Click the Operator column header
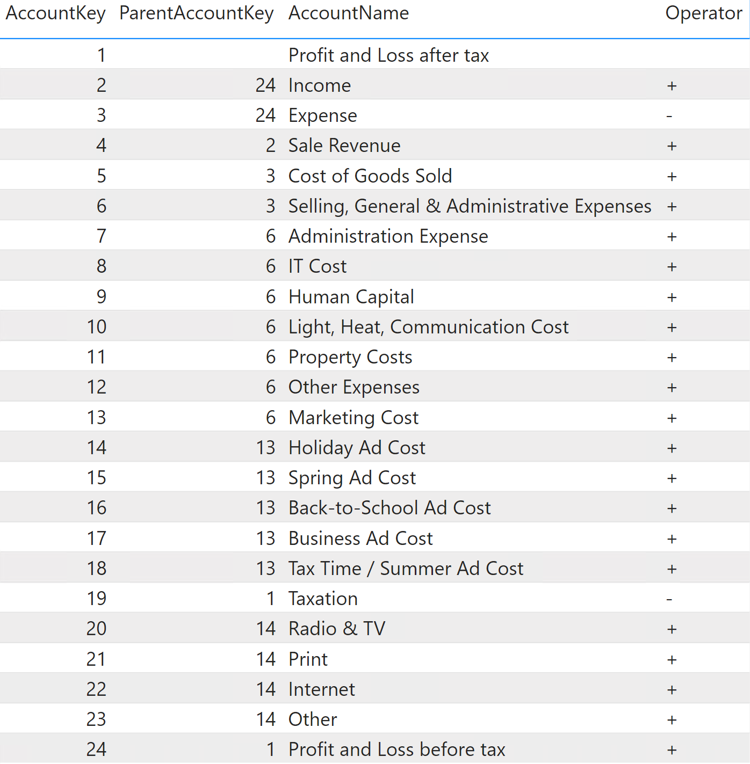Viewport: 750px width, 764px height. point(704,13)
